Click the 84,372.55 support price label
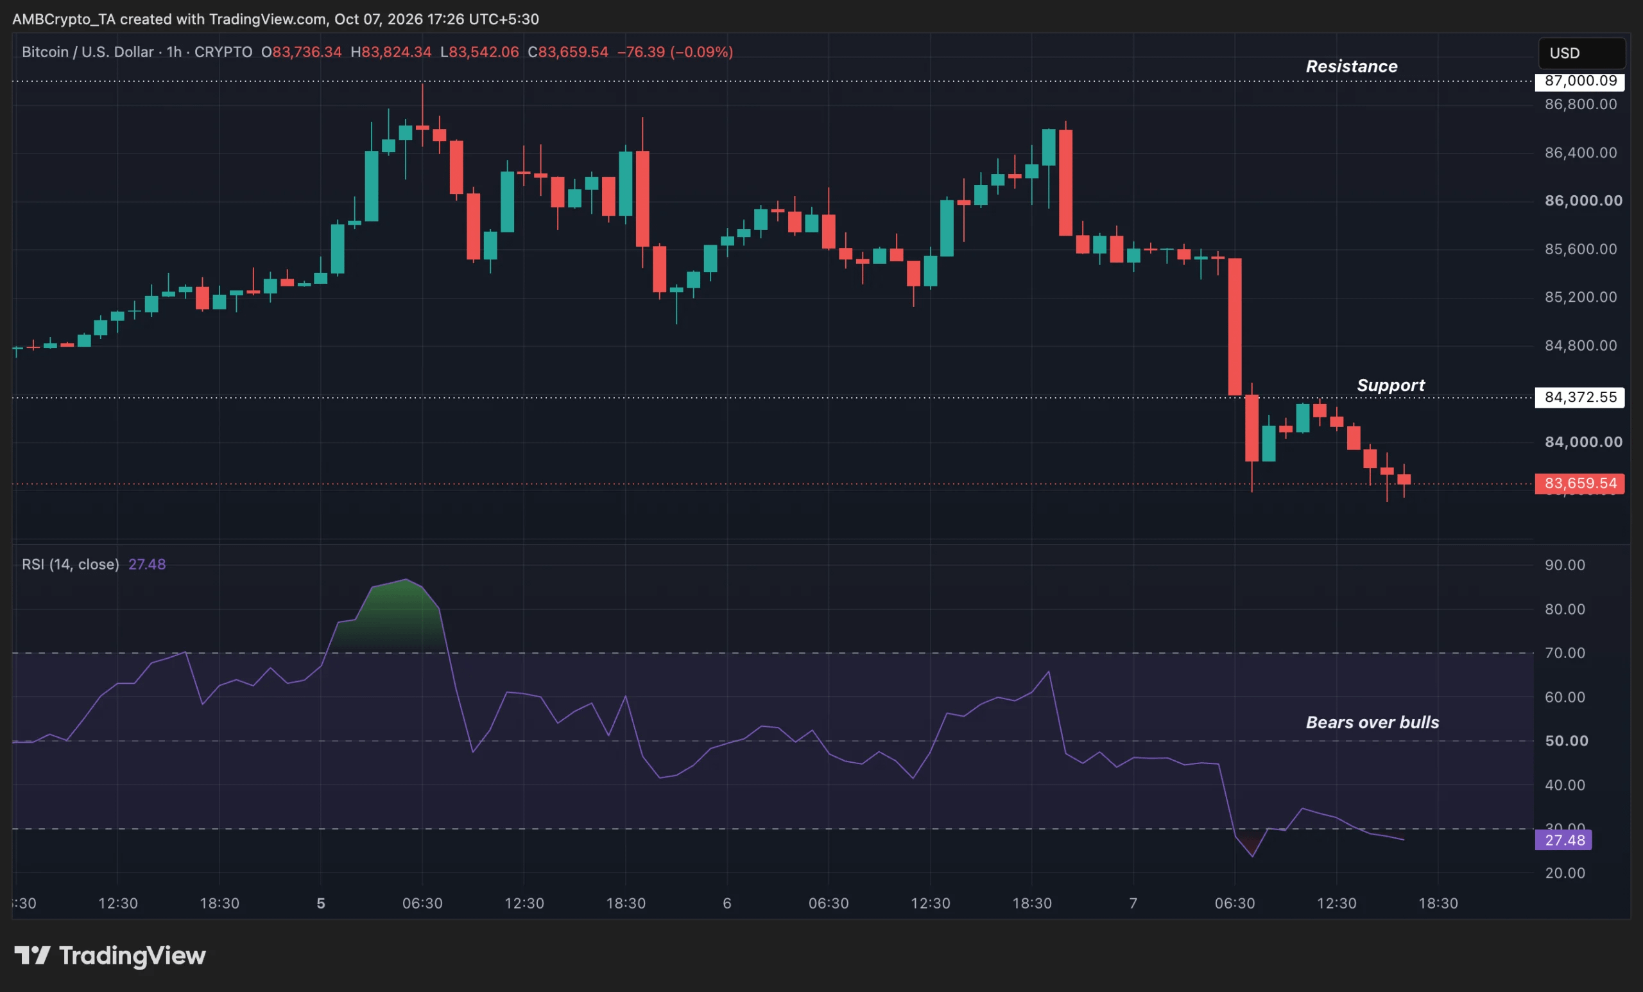This screenshot has width=1643, height=992. click(1579, 397)
